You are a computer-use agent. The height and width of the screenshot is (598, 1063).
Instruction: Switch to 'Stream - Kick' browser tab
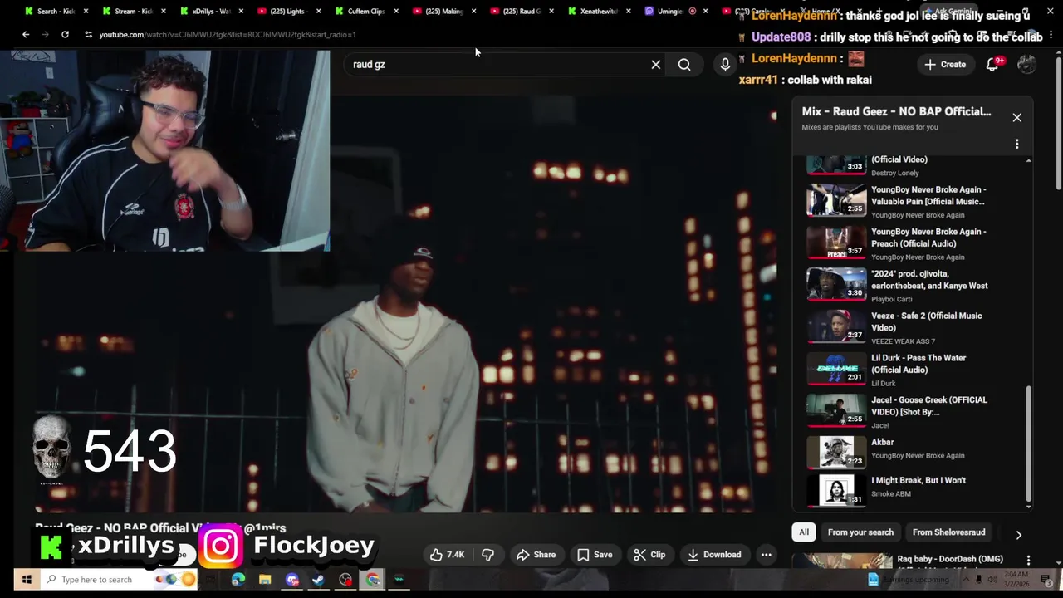pyautogui.click(x=133, y=11)
